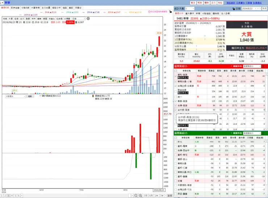Click help question mark in 區間買超15 header
The image size is (268, 198).
click(231, 66)
